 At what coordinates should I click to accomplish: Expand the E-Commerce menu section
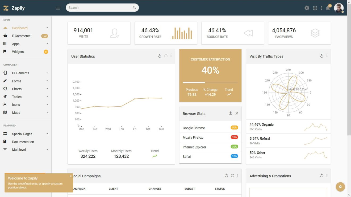(21, 36)
